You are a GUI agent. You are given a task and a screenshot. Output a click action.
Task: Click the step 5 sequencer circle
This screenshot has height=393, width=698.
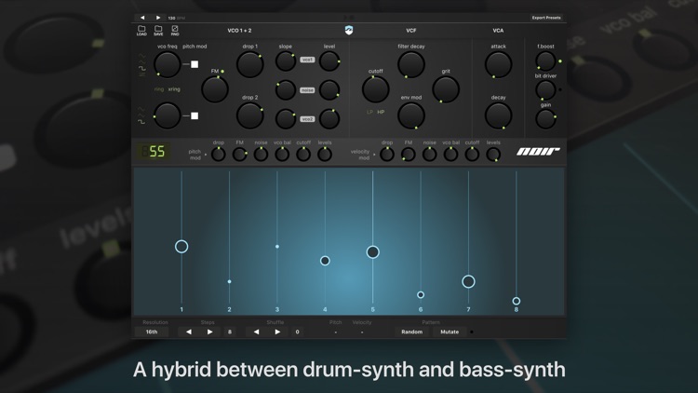pos(372,252)
